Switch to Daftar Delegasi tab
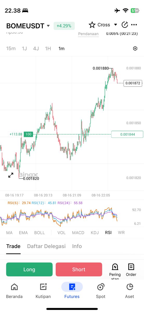This screenshot has height=313, width=144. coord(46,246)
